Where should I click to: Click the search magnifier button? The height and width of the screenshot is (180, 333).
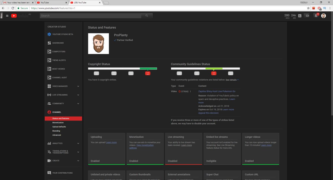coord(147,16)
